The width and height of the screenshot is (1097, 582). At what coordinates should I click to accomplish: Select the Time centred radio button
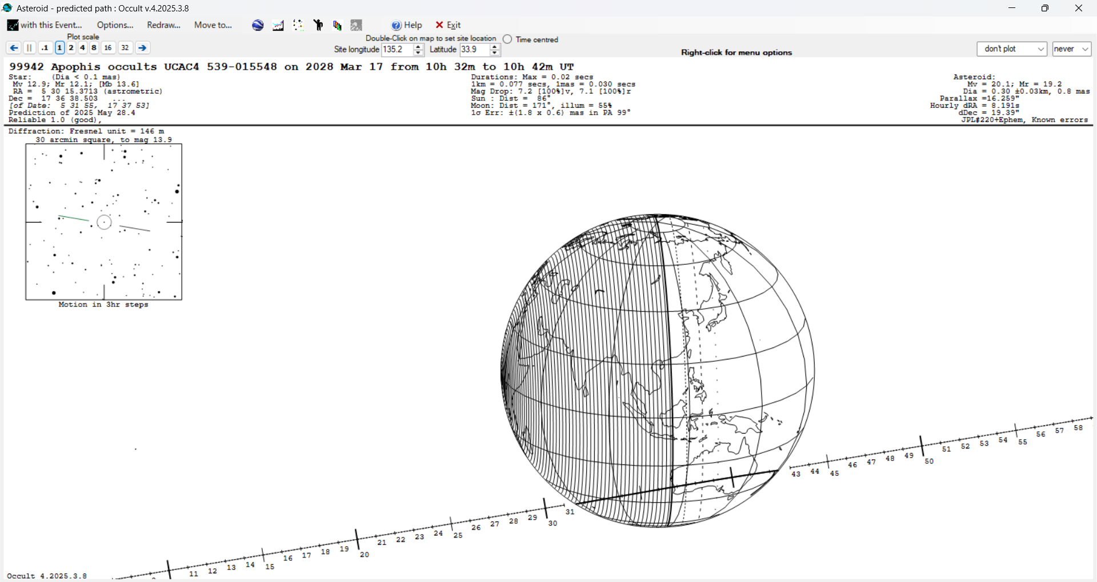tap(507, 39)
